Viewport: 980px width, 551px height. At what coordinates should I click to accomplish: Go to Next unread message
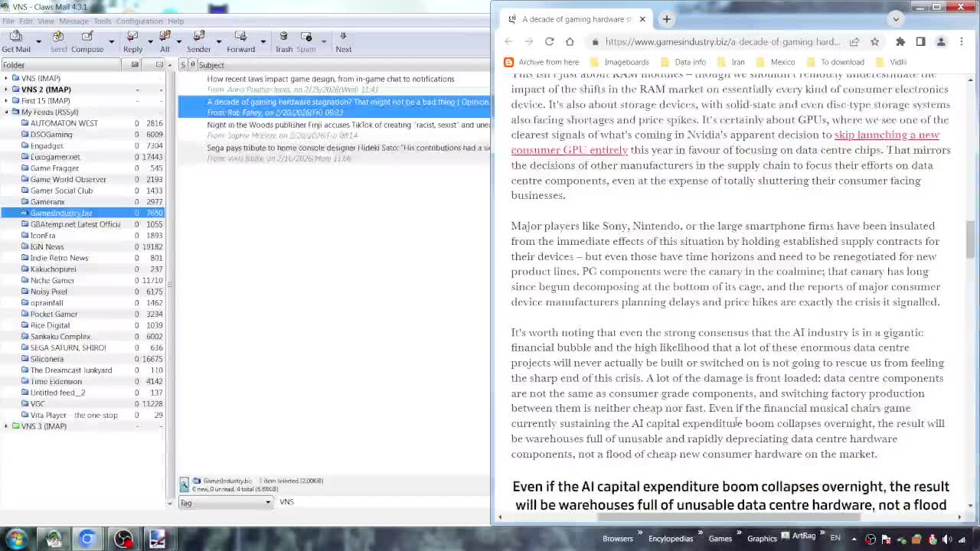point(343,41)
